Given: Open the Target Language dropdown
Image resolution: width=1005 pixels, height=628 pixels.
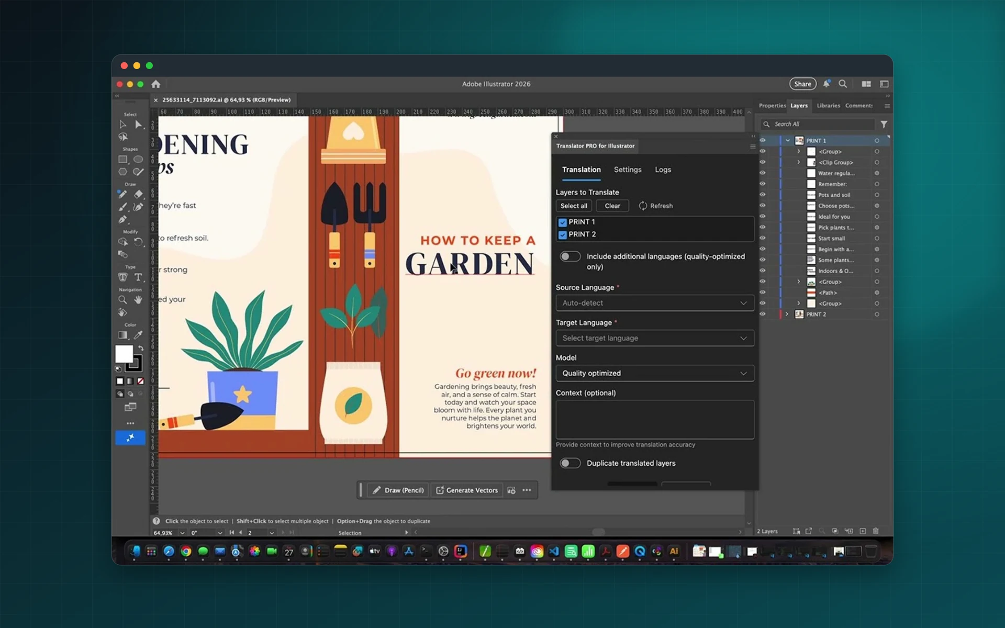Looking at the screenshot, I should point(655,338).
